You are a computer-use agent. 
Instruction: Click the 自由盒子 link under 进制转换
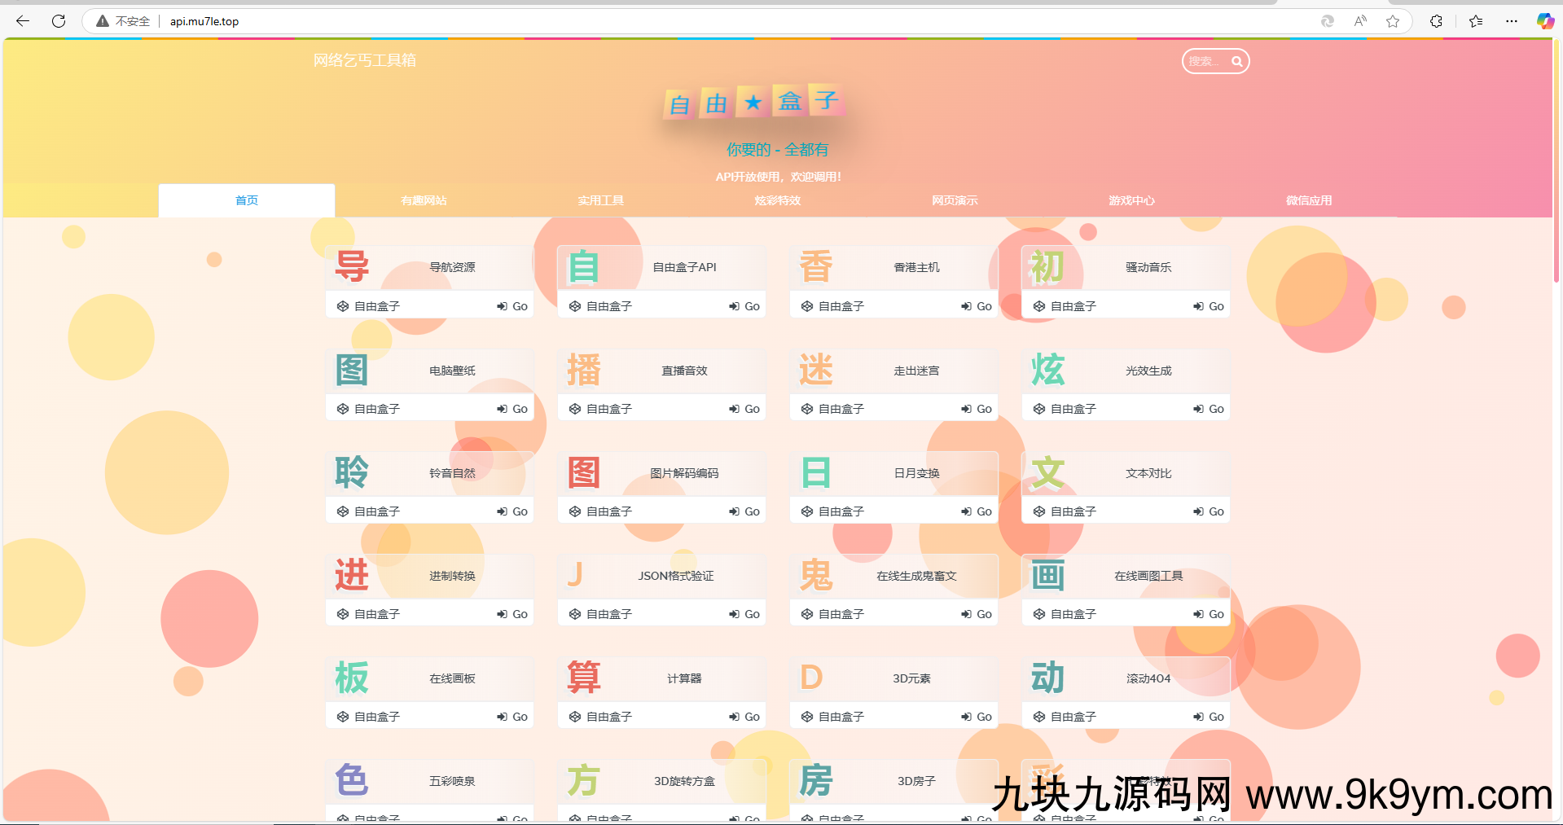point(369,614)
